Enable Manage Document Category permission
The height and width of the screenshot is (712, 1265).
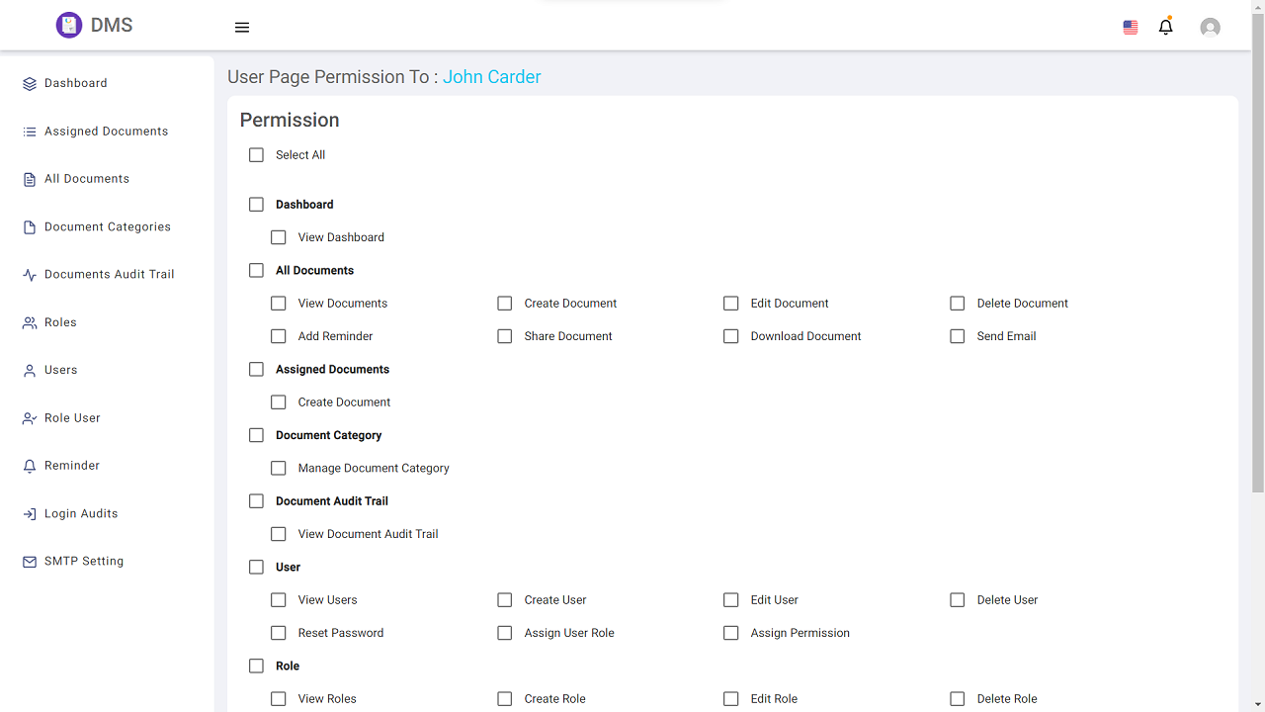point(279,469)
